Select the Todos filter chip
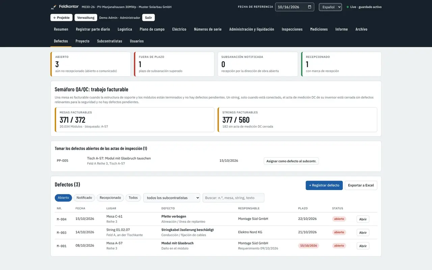 133,198
